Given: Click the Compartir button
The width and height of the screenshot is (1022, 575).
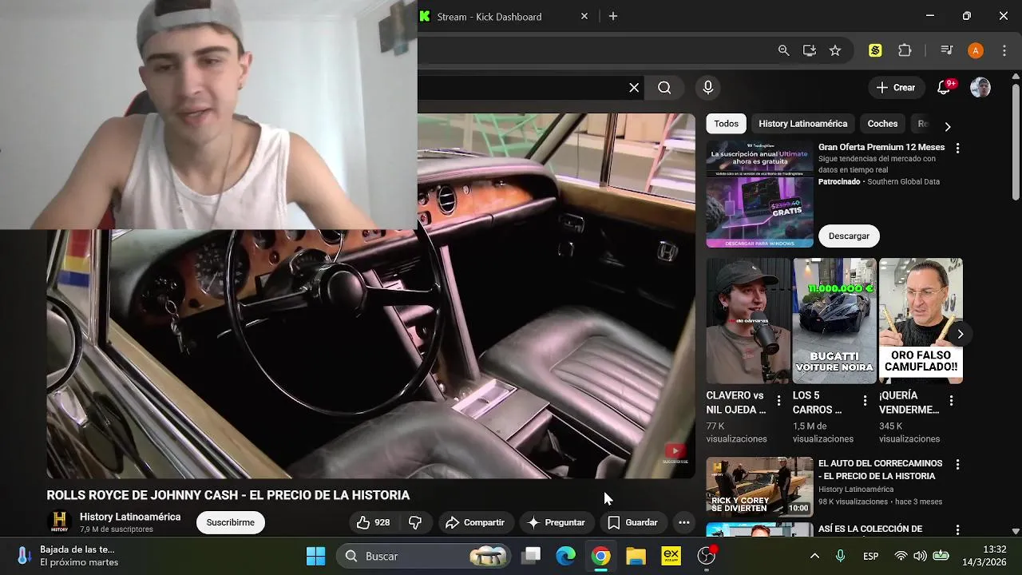Looking at the screenshot, I should [475, 522].
